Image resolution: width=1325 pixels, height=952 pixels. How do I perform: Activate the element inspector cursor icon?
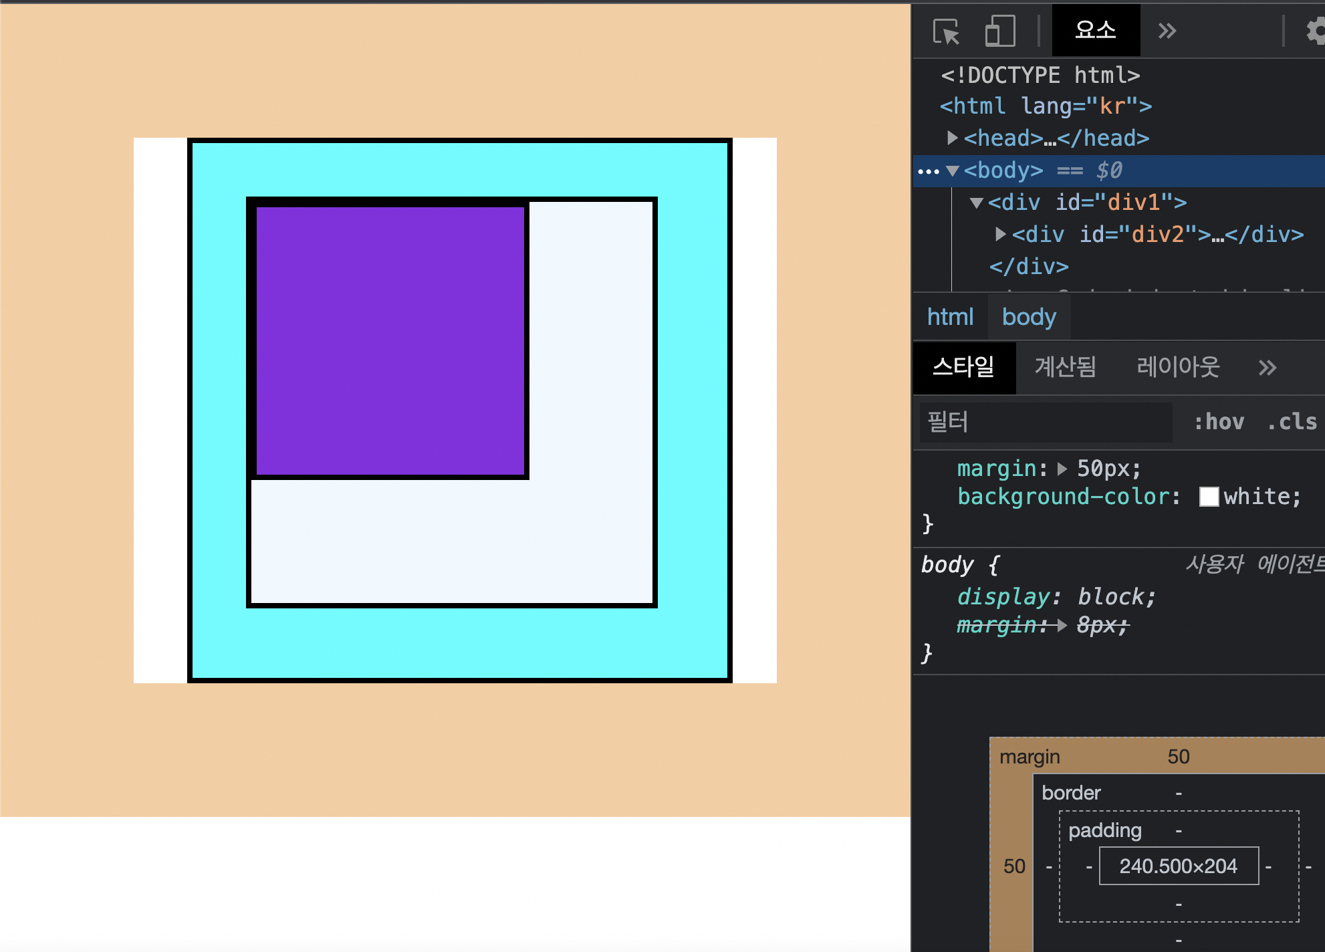(x=946, y=31)
